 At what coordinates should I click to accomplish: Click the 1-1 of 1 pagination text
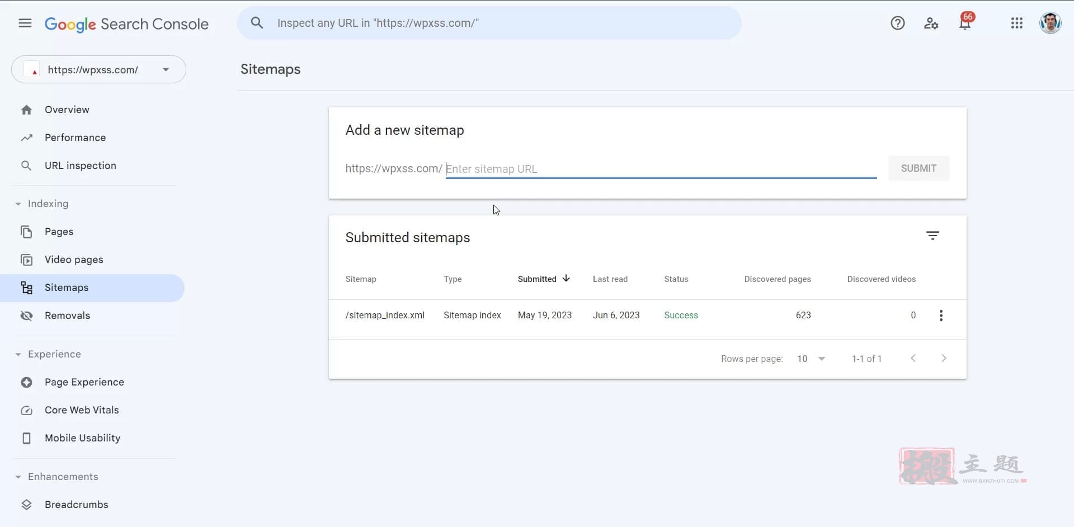click(x=866, y=359)
